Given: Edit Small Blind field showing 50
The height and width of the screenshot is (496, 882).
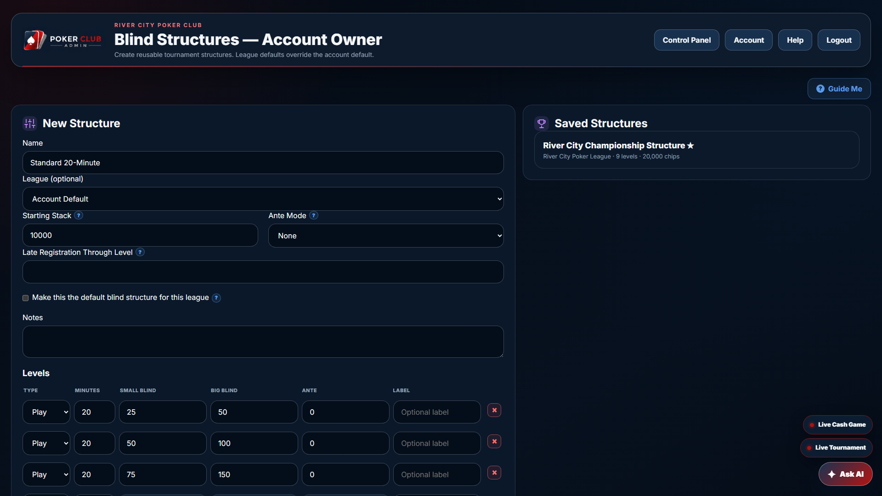Looking at the screenshot, I should tap(163, 443).
